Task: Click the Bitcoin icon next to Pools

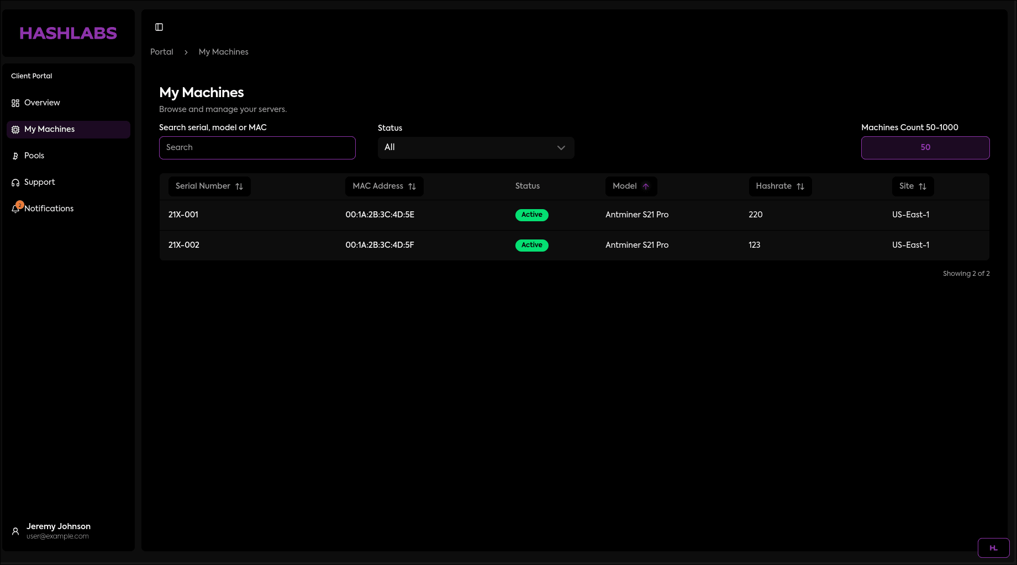Action: point(15,156)
